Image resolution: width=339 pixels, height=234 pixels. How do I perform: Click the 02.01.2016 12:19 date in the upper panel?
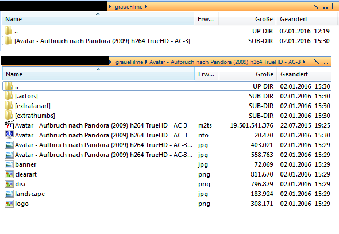point(305,31)
